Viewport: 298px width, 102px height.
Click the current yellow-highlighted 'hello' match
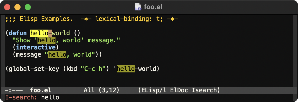(x=39, y=33)
